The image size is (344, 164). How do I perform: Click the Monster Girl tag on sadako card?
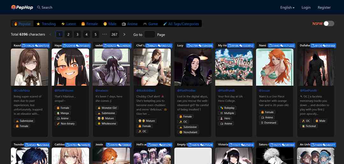tap(107, 108)
